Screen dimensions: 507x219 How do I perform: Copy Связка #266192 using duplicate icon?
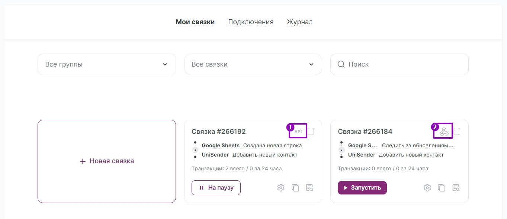[295, 188]
